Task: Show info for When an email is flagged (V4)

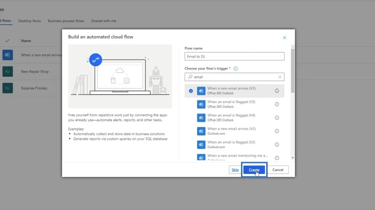Action: coord(277,118)
